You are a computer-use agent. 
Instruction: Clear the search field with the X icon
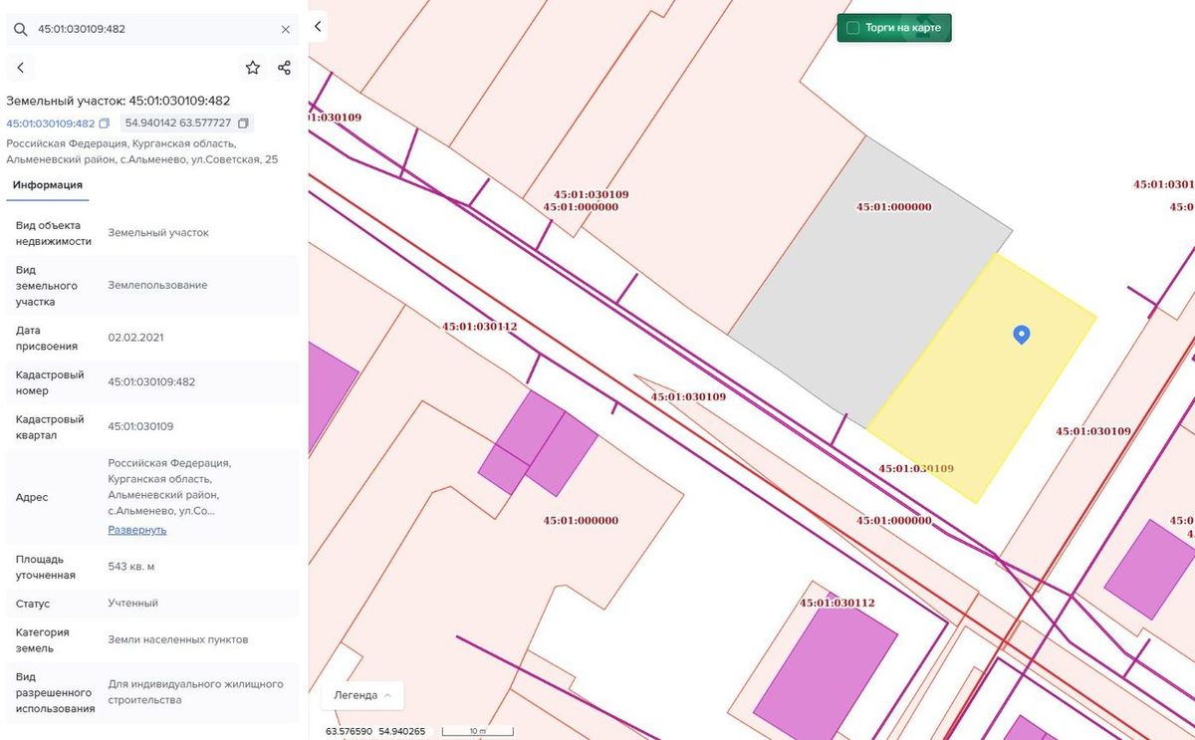286,30
